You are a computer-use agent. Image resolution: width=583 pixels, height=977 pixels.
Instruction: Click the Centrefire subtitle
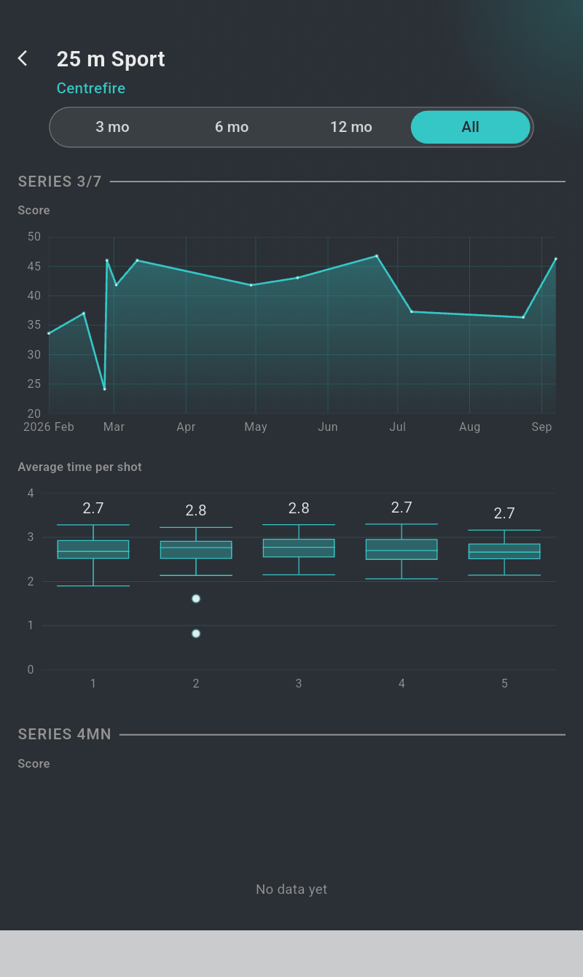pos(91,88)
